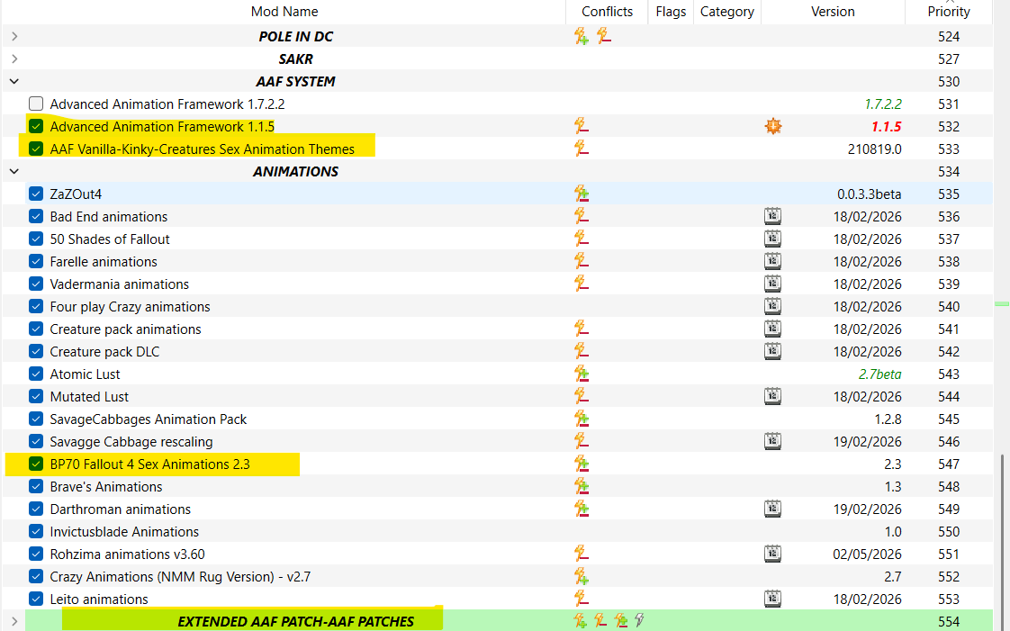Screen dimensions: 1010x631
Task: Click the conflict icon on ZaZOut4 row
Action: (582, 194)
